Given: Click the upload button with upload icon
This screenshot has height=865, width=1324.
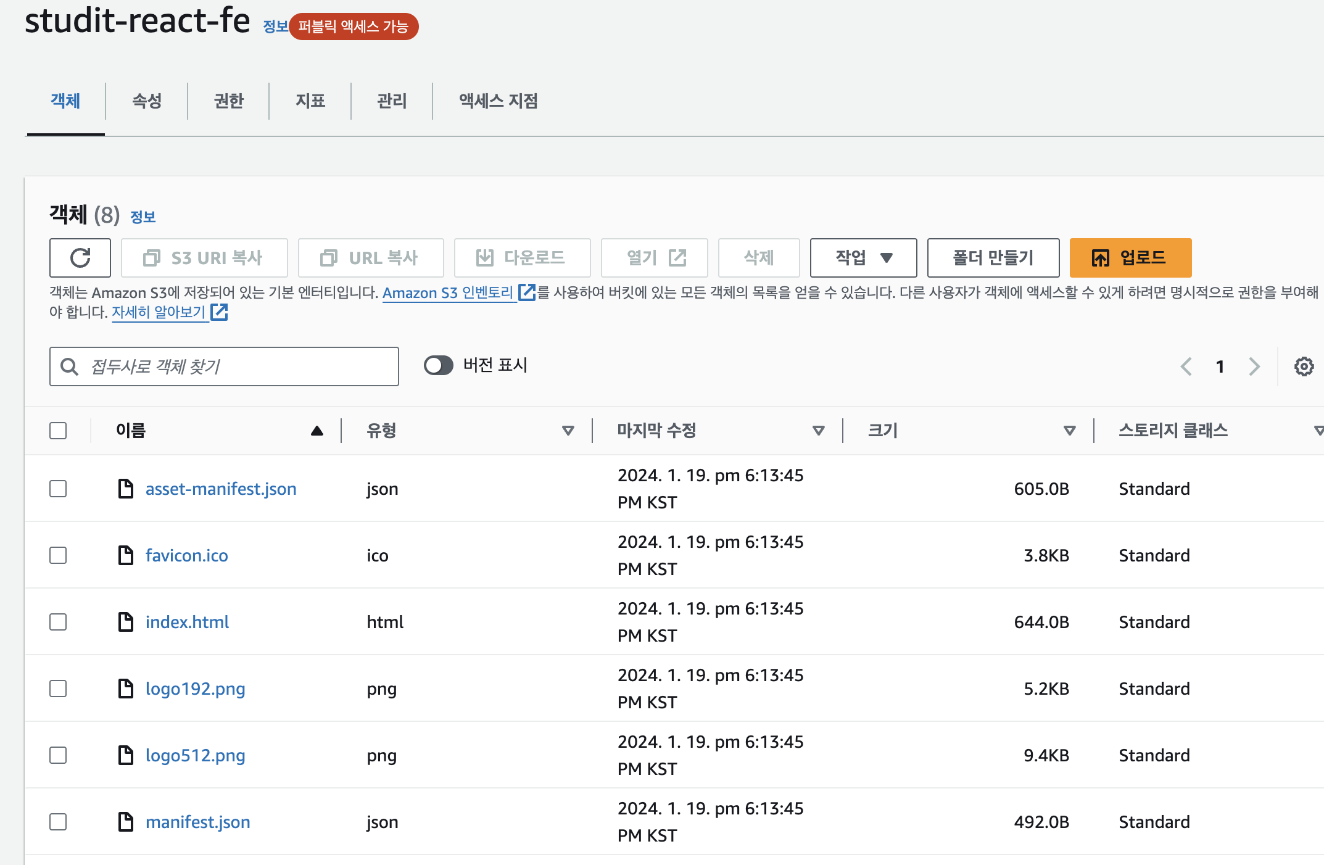Looking at the screenshot, I should click(x=1130, y=258).
